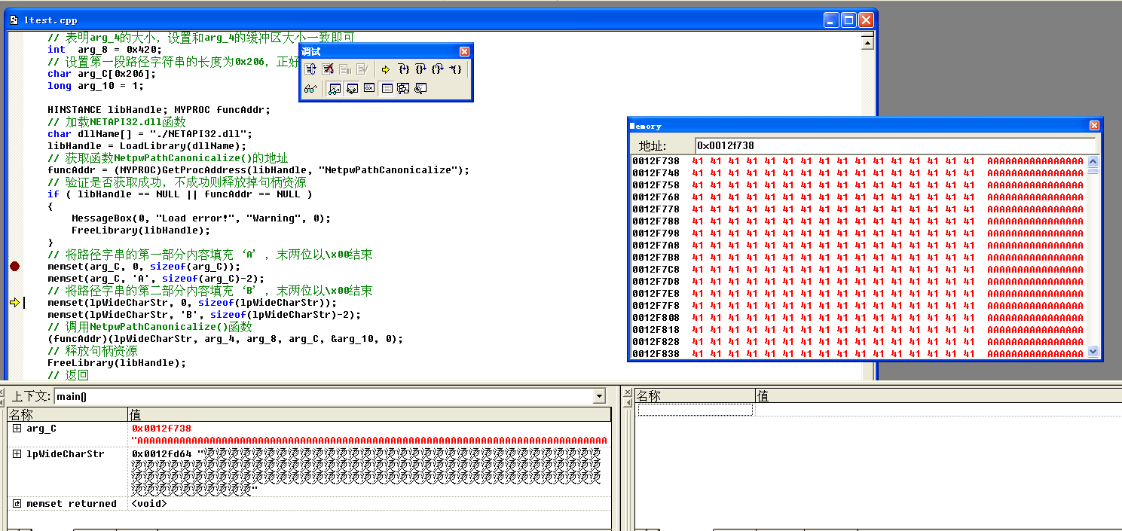
Task: Open the context dropdown showing main()
Action: 599,396
